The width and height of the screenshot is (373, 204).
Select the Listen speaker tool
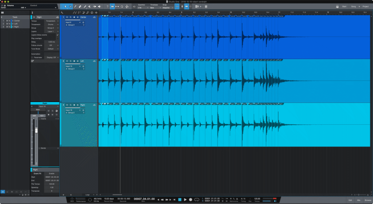click(x=99, y=7)
